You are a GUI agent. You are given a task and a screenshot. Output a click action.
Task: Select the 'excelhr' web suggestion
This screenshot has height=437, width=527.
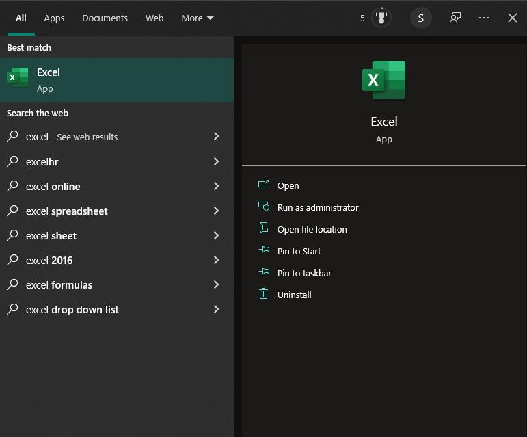point(117,161)
